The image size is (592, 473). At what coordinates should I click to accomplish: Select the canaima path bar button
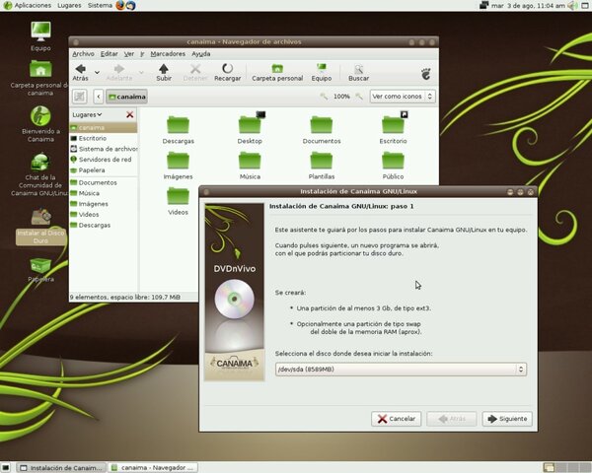pyautogui.click(x=126, y=97)
